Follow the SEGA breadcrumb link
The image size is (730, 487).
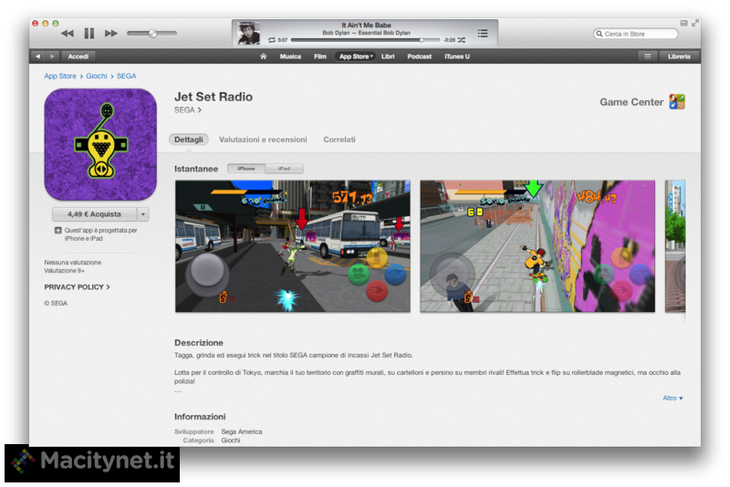pyautogui.click(x=126, y=76)
